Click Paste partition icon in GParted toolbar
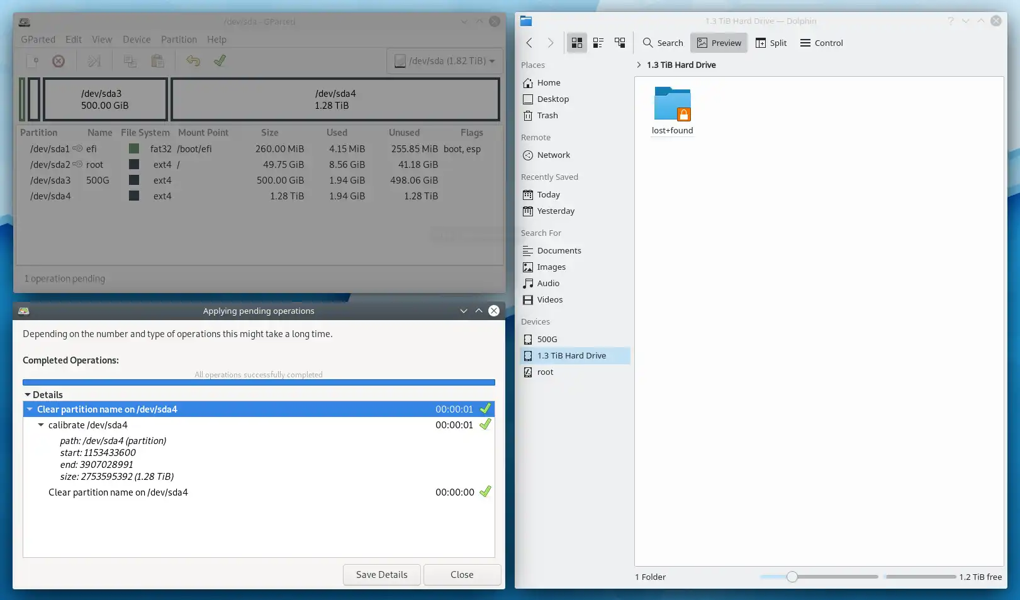This screenshot has height=600, width=1020. pyautogui.click(x=157, y=61)
